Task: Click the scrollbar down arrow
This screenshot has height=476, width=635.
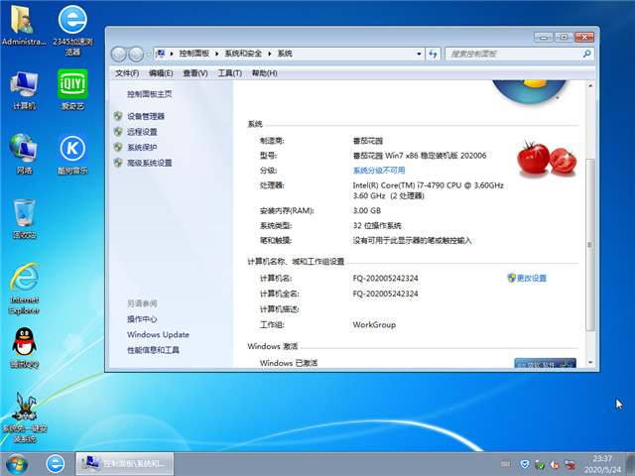Action: click(590, 362)
